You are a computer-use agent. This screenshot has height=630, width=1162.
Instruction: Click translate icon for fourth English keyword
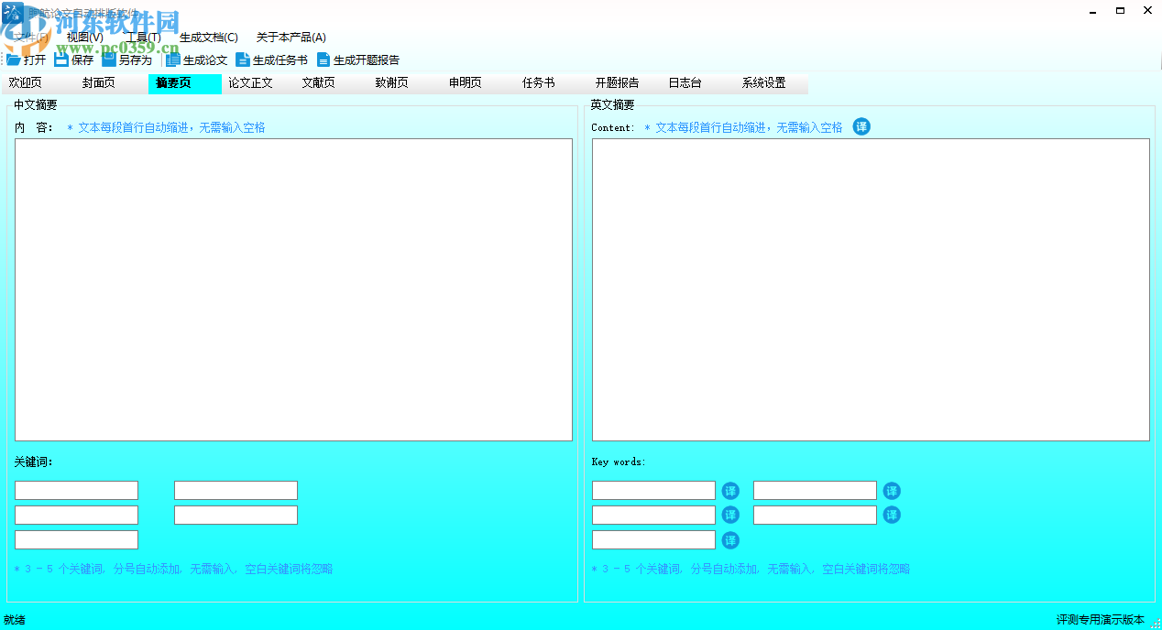[x=892, y=516]
